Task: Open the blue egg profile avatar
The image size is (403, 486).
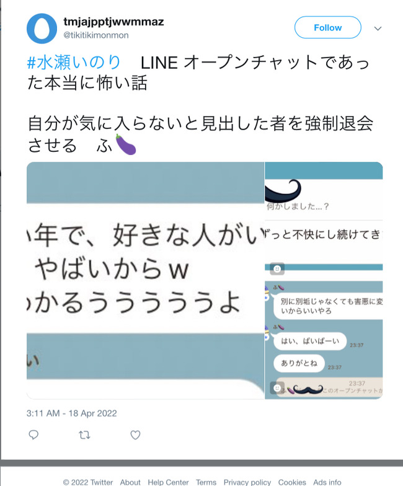Action: click(42, 29)
